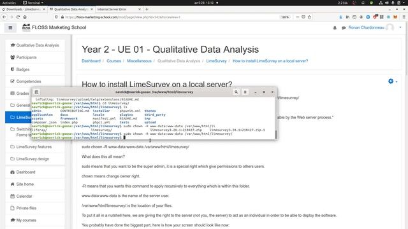408x229 pixels.
Task: Click the Courses breadcrumb link
Action: [x=113, y=61]
